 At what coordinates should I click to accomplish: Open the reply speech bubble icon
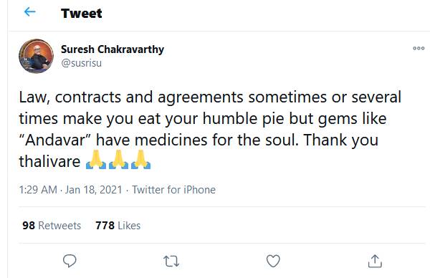coord(70,261)
